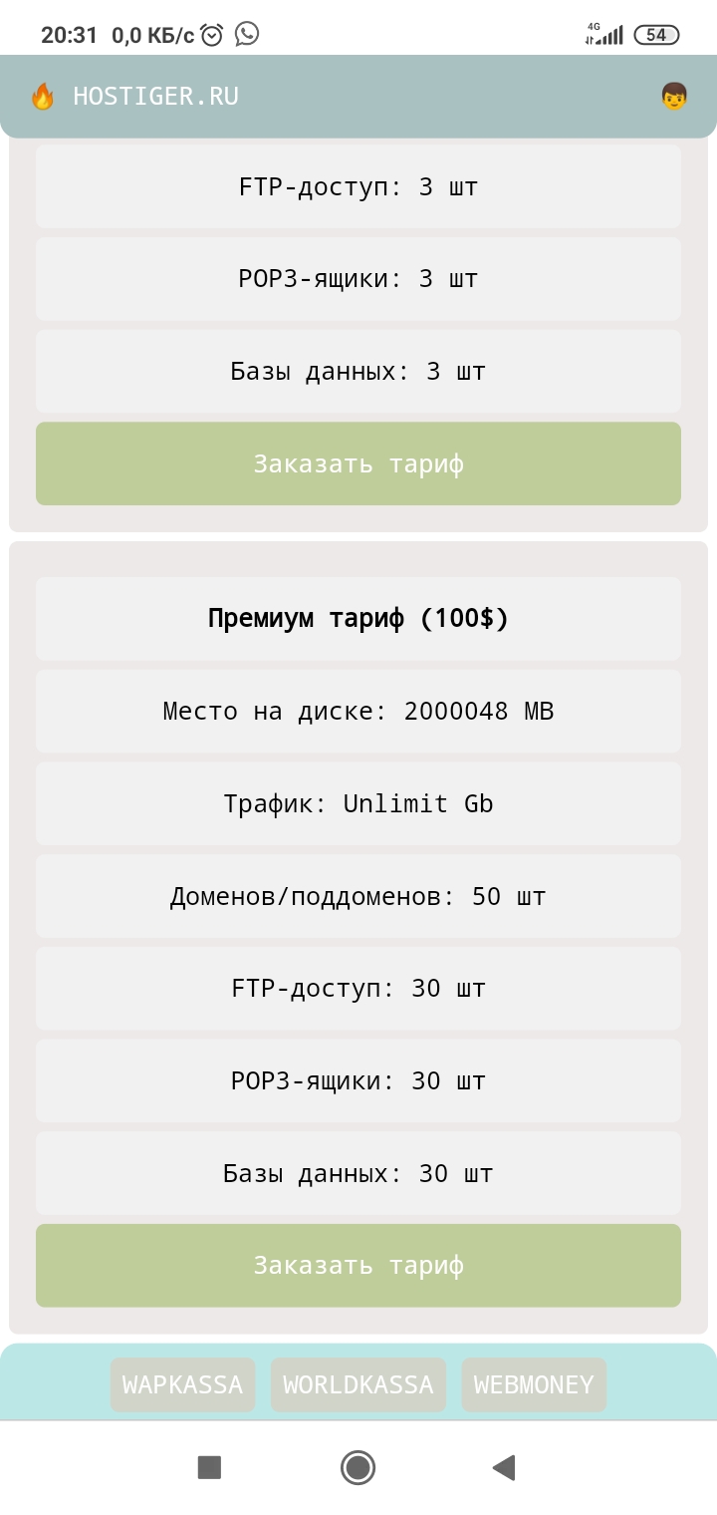
Task: Tap the Место на диске 2000048 MB row
Action: (x=358, y=711)
